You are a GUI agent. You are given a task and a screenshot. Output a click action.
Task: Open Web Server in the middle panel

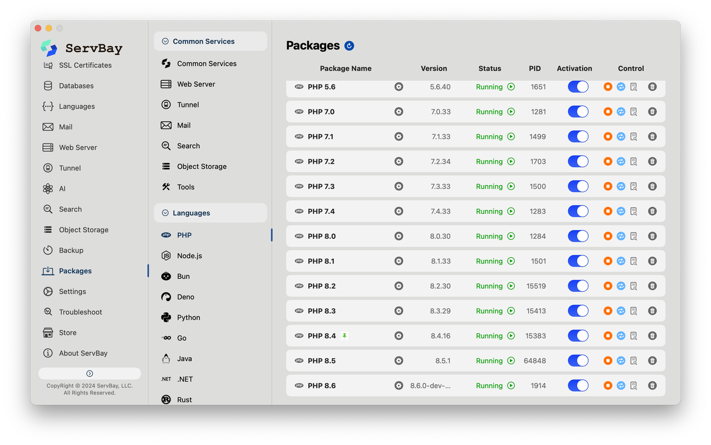[188, 84]
